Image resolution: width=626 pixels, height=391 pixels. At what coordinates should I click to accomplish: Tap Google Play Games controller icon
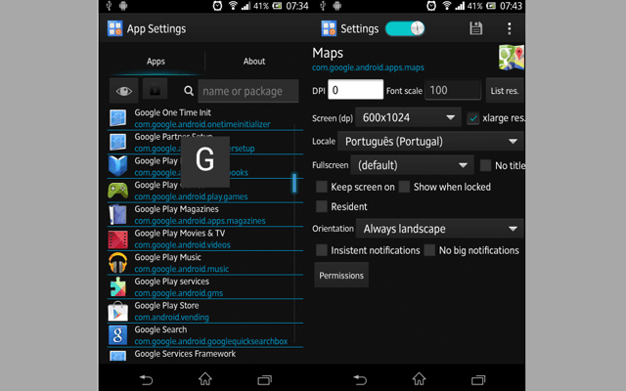click(x=117, y=191)
